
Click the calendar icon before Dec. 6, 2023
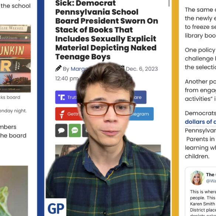(122, 67)
